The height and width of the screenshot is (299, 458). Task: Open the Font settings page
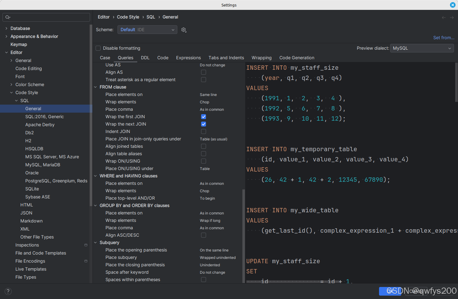(x=20, y=77)
